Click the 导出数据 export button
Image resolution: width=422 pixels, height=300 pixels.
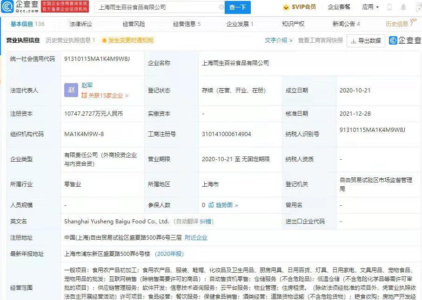(x=366, y=41)
